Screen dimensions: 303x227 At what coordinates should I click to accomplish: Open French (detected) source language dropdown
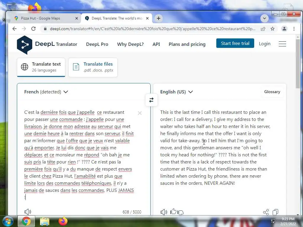pyautogui.click(x=46, y=92)
